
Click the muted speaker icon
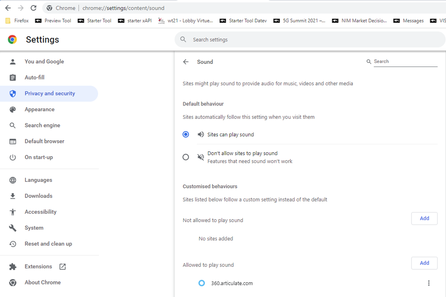tap(201, 157)
